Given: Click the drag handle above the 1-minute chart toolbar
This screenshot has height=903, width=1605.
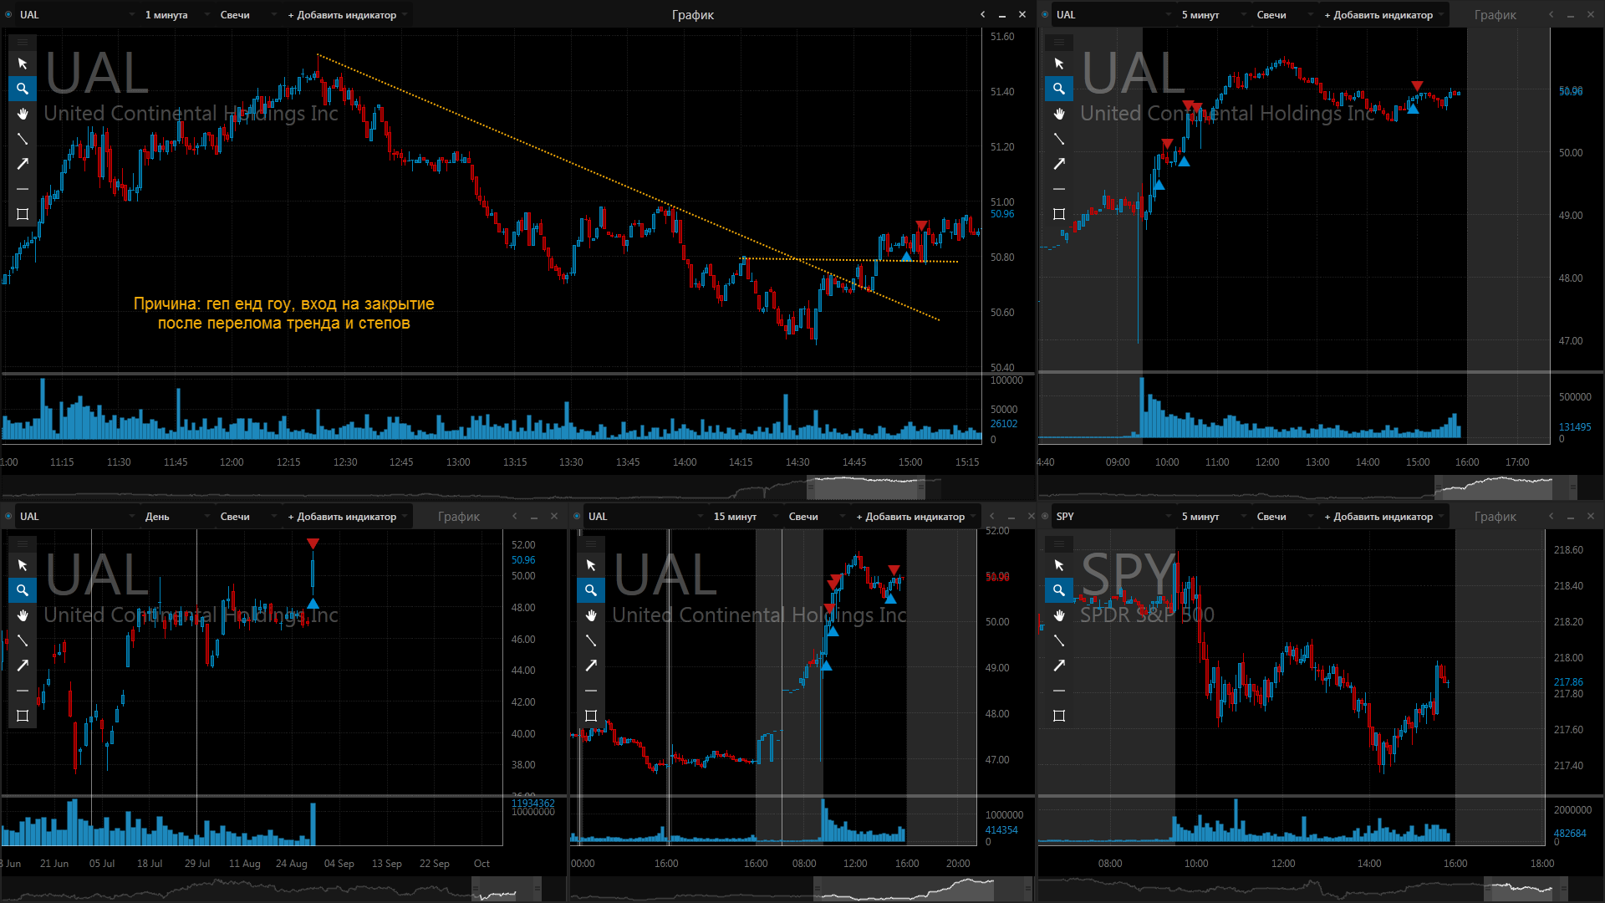Looking at the screenshot, I should 23,42.
